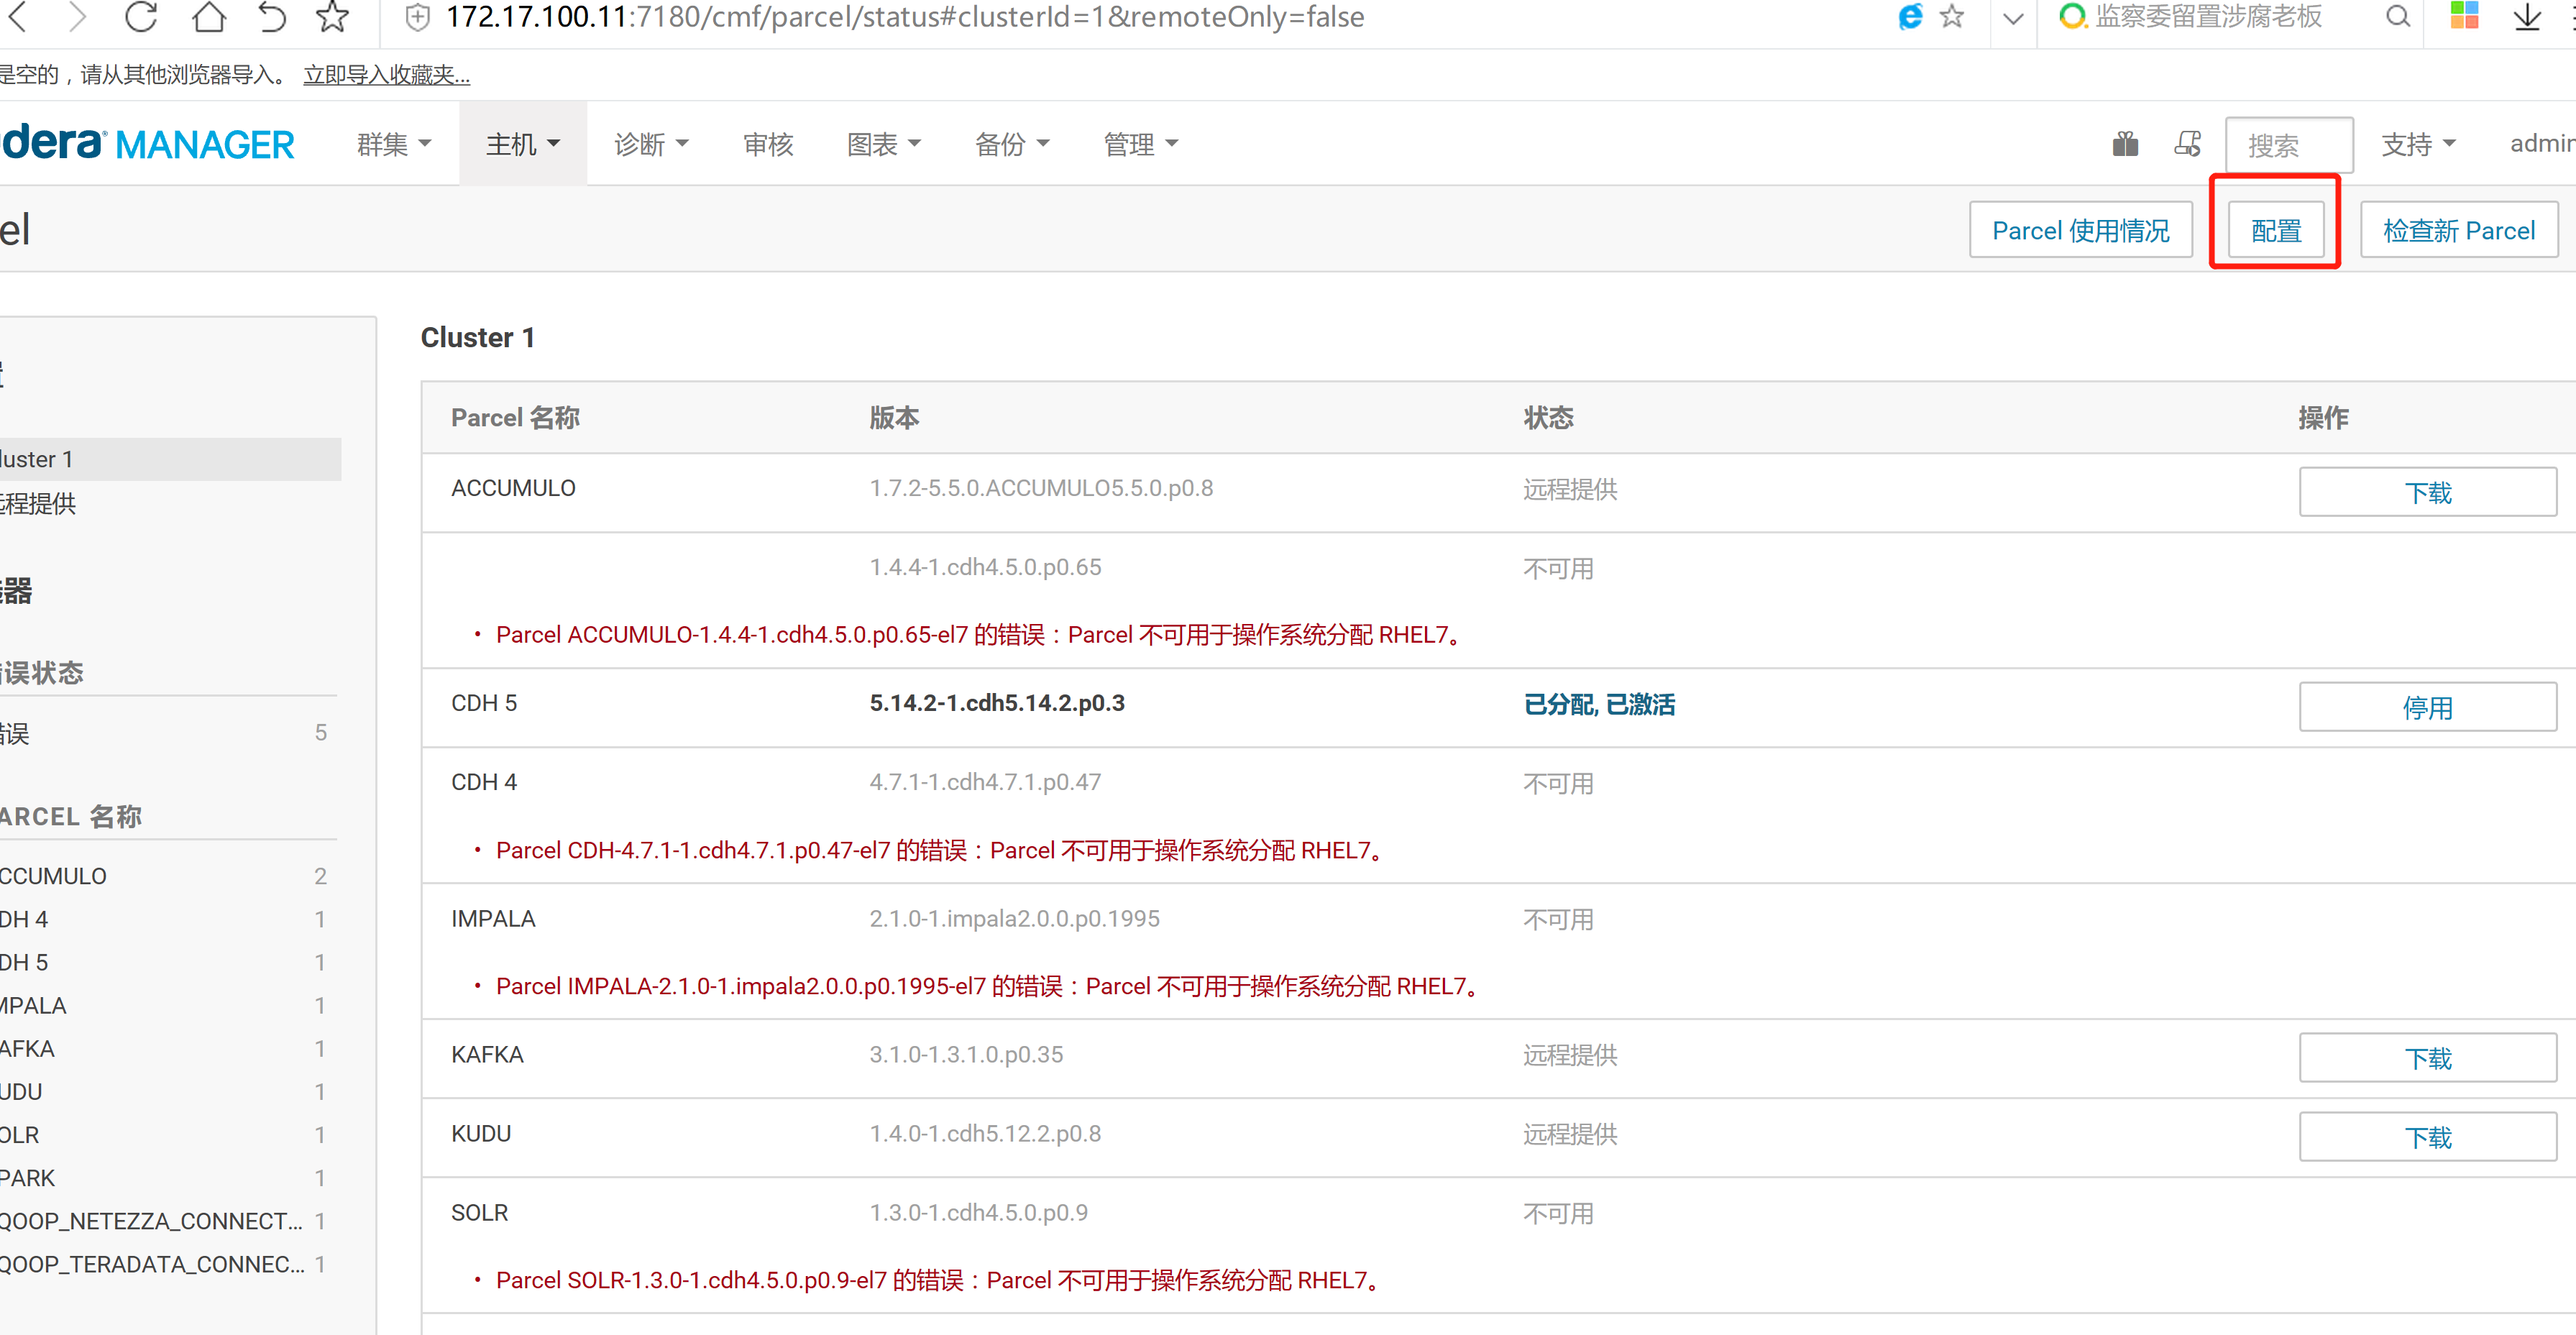Click the Cluster 1 heading
The image size is (2576, 1335).
tap(477, 337)
